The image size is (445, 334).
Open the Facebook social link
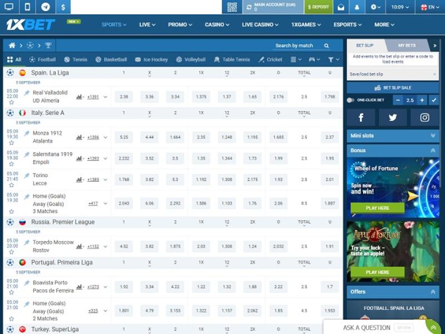362,117
